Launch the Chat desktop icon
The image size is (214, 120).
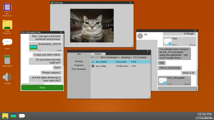click(x=7, y=42)
